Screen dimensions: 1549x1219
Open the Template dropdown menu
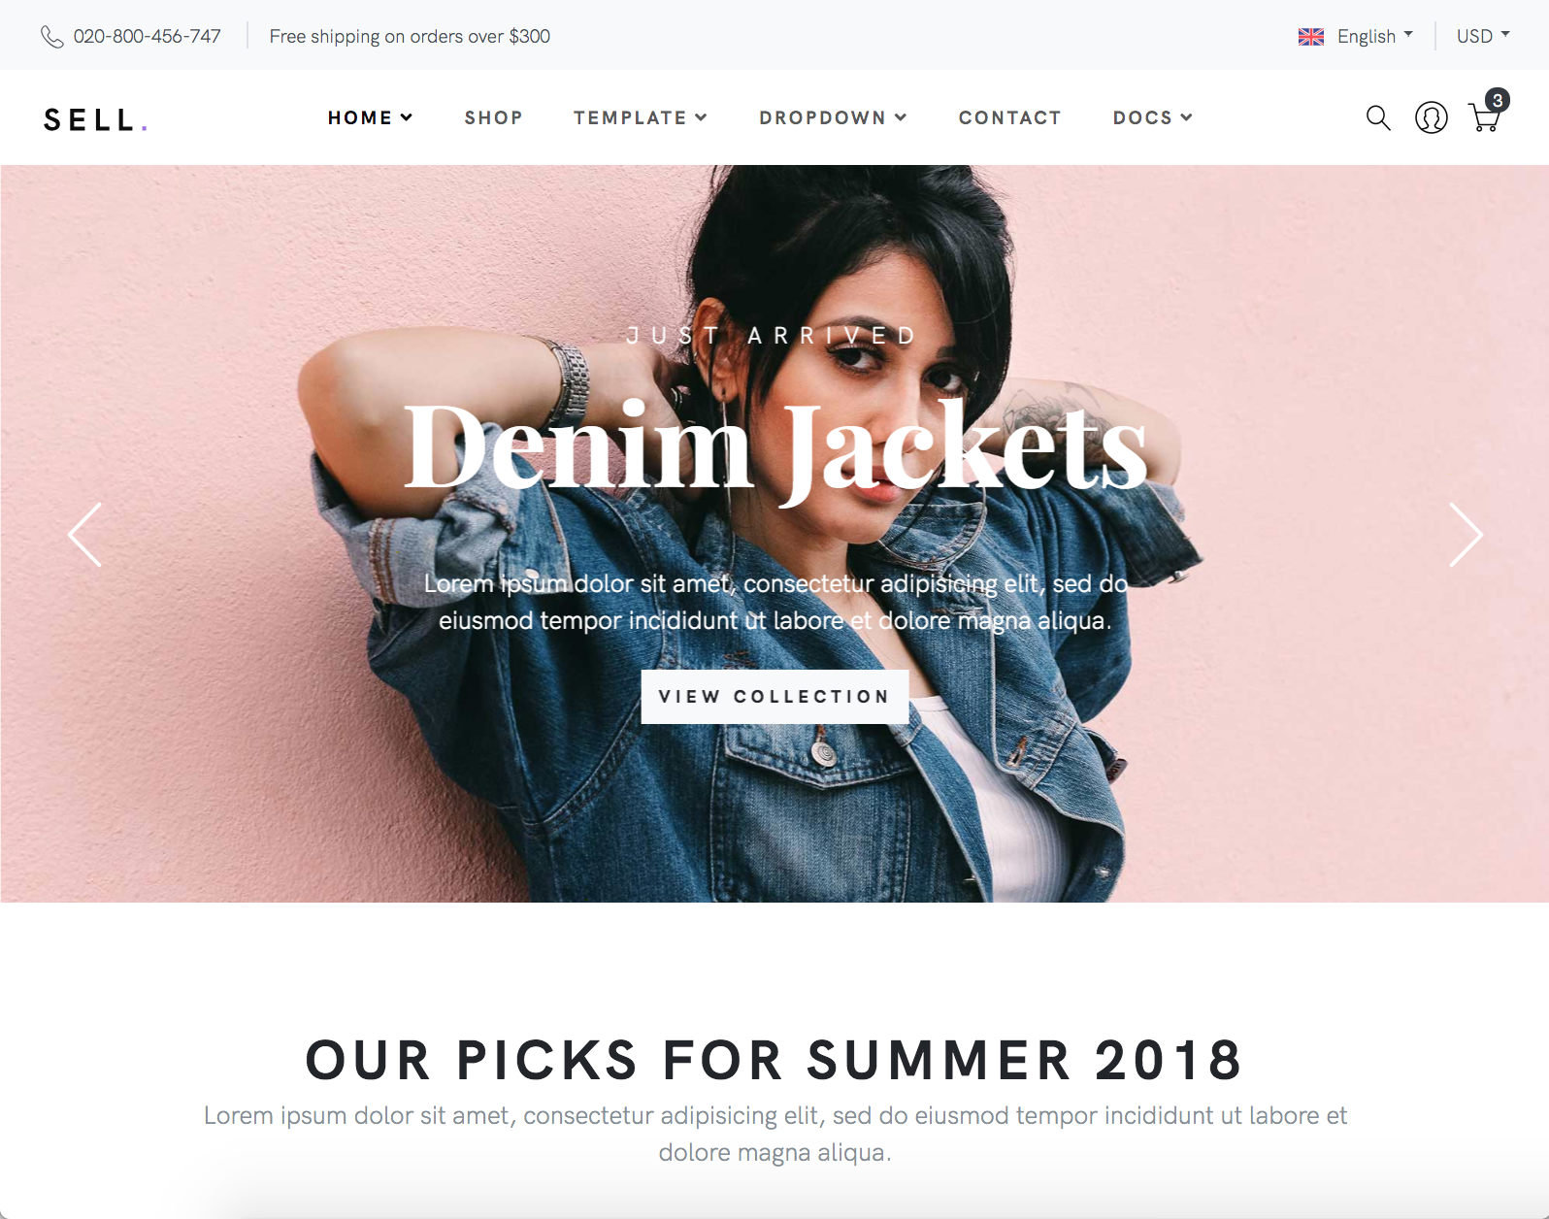[640, 117]
